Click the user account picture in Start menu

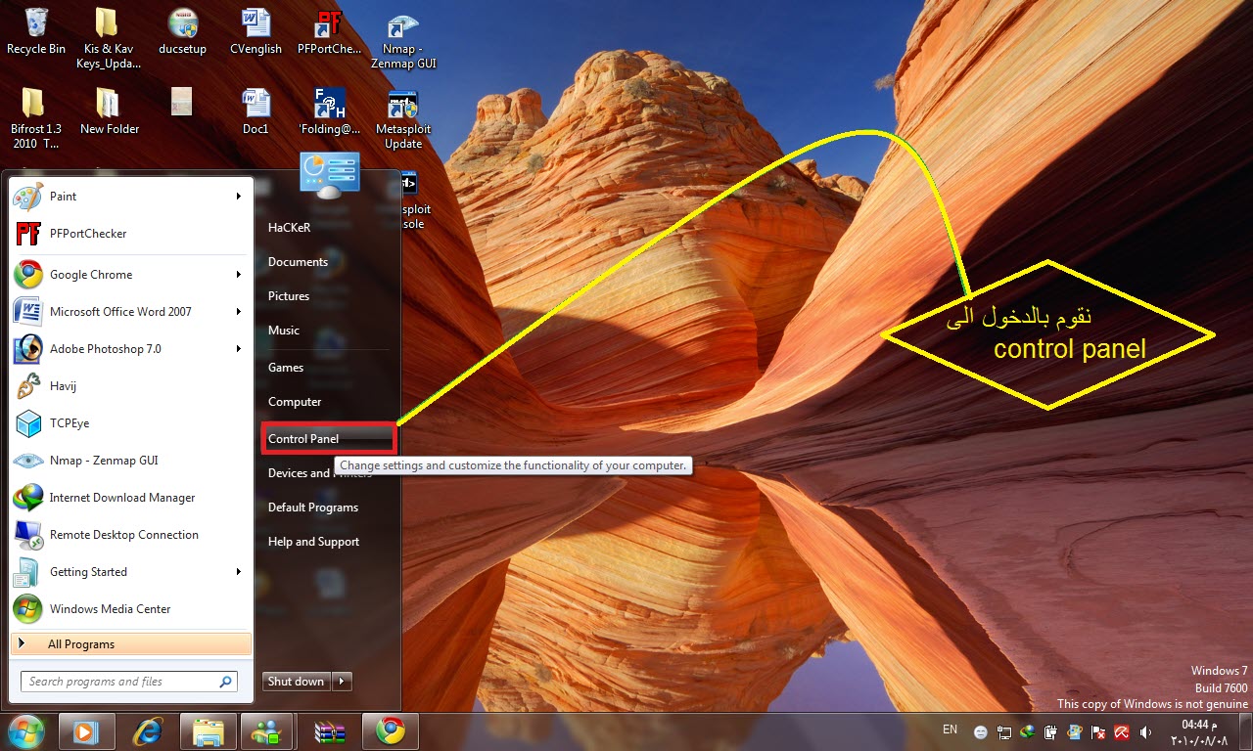click(330, 176)
